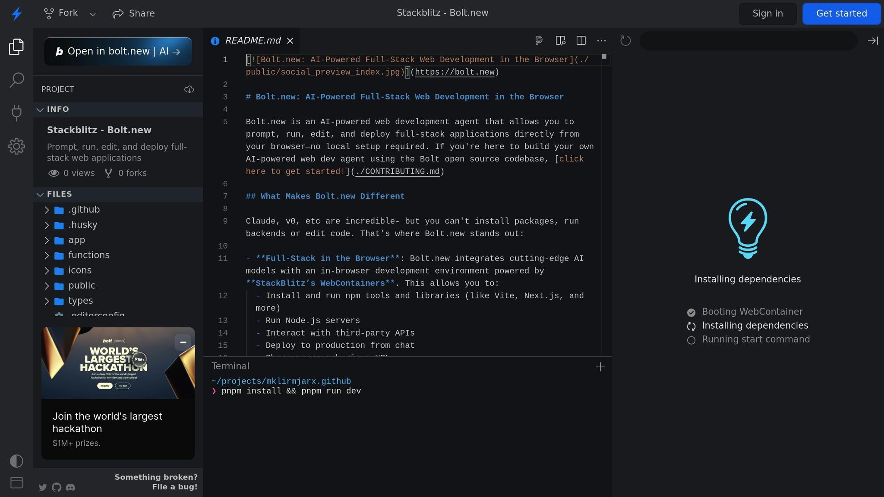Click the 'What Makes Bolt.new Different' heading

click(x=325, y=196)
